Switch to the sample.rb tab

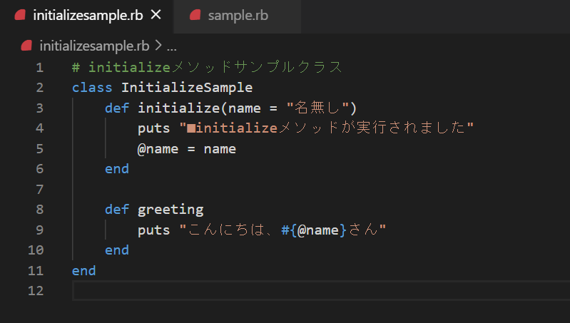click(238, 16)
